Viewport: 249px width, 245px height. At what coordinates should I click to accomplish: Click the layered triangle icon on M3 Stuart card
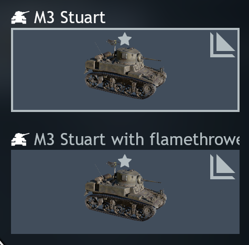[x=223, y=45]
